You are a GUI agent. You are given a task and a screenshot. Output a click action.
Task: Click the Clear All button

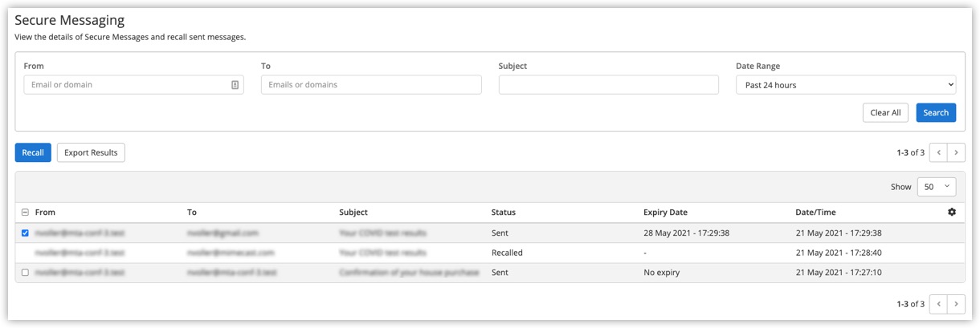[x=885, y=112]
